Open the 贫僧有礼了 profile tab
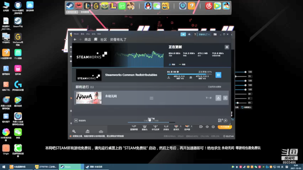The width and height of the screenshot is (303, 170). [118, 40]
